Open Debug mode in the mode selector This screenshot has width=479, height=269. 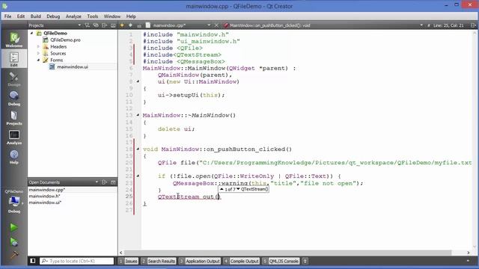[x=14, y=98]
